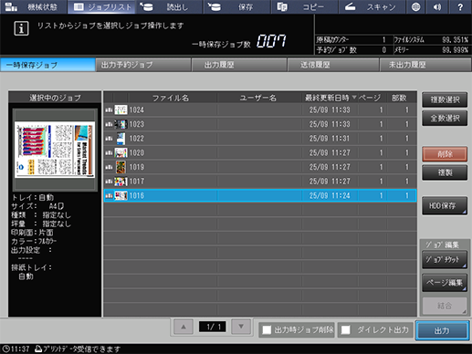Click the information icon beside the message
The height and width of the screenshot is (354, 472).
(21, 28)
